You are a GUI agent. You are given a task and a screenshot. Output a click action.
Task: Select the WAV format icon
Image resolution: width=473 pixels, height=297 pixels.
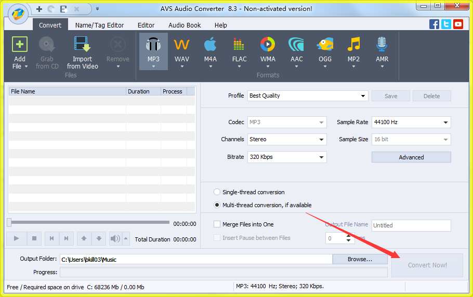click(x=181, y=45)
